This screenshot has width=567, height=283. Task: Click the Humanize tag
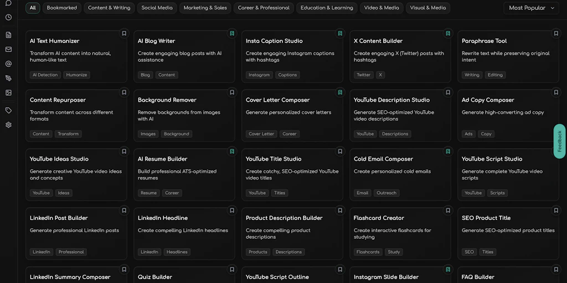[x=76, y=75]
